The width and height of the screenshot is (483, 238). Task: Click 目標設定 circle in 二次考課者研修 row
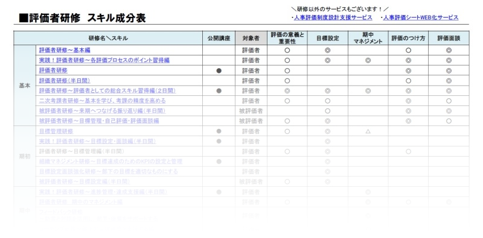(327, 101)
